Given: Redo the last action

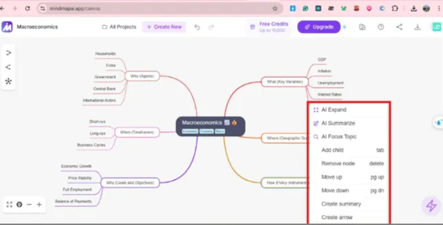Looking at the screenshot, I should [211, 27].
